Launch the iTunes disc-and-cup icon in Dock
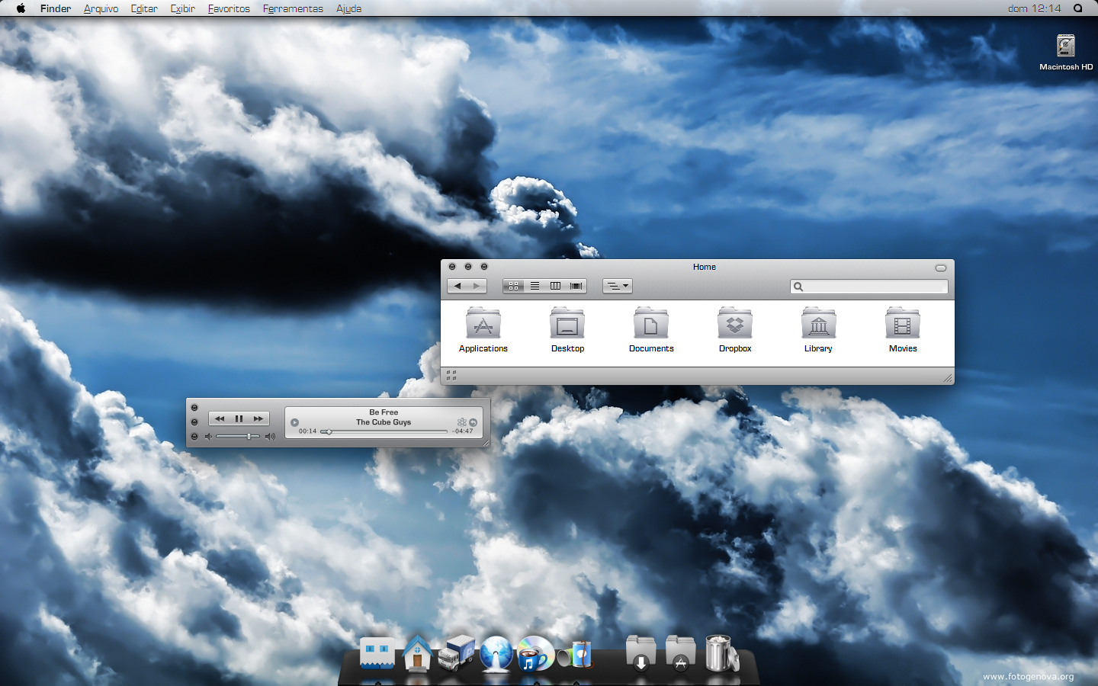This screenshot has width=1098, height=686. (535, 653)
